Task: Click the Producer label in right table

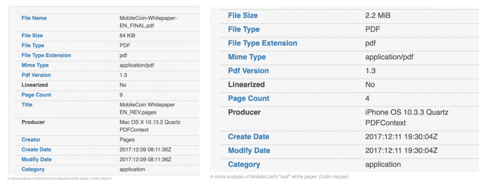Action: click(244, 112)
